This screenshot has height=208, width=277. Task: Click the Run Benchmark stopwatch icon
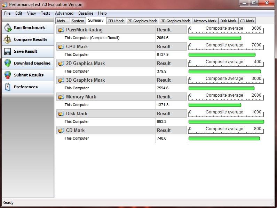point(8,28)
